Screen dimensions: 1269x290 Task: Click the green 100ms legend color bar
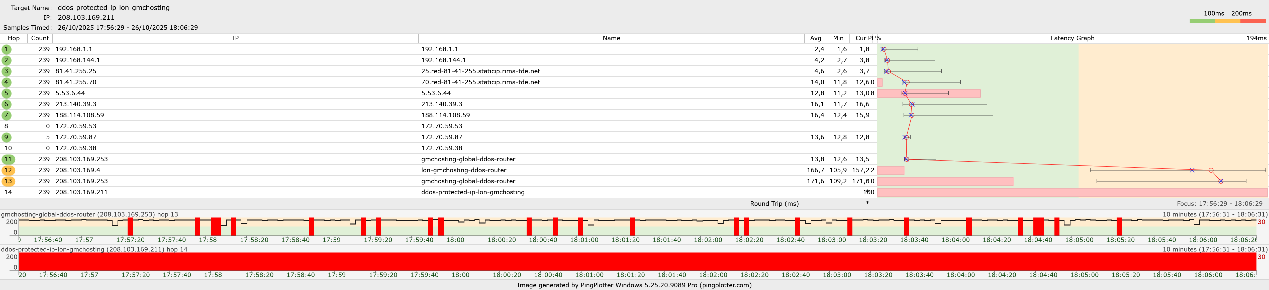[x=1202, y=21]
